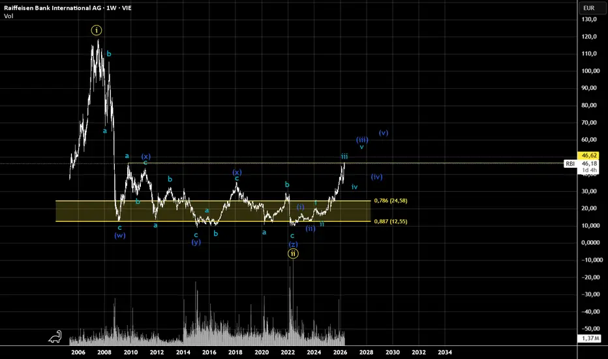Screen dimensions: 608x359
Task: Click the circled yellow ii wave label
Action: tap(293, 253)
